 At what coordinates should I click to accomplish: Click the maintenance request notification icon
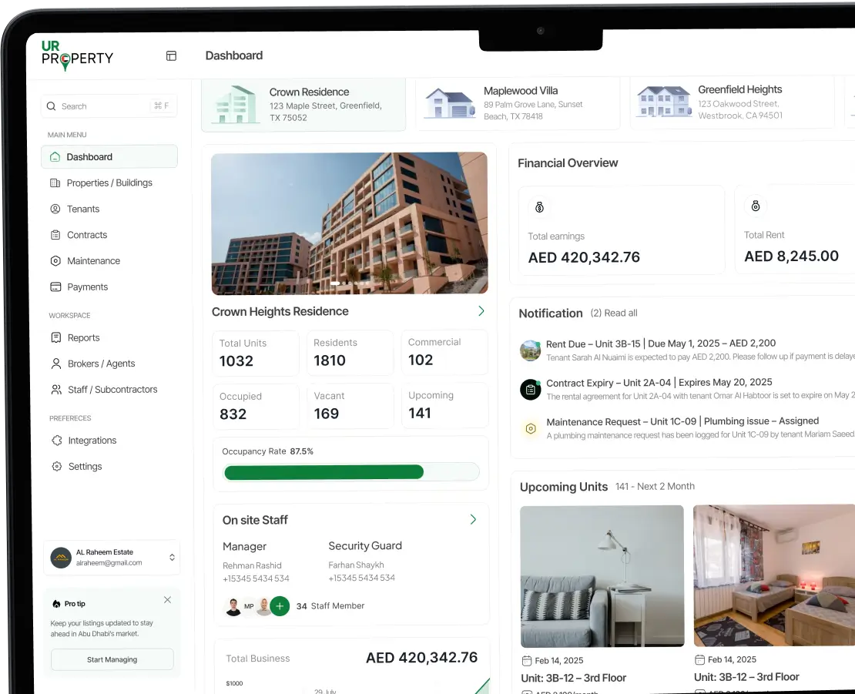tap(530, 428)
